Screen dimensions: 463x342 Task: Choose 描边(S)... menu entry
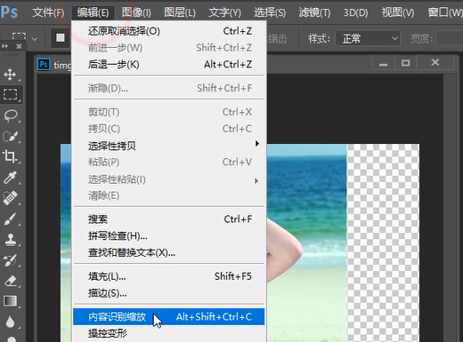169,293
